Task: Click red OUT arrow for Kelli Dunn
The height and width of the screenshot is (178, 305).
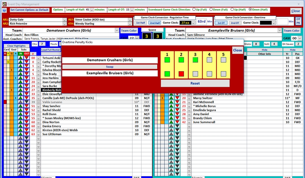Action: tap(27, 114)
